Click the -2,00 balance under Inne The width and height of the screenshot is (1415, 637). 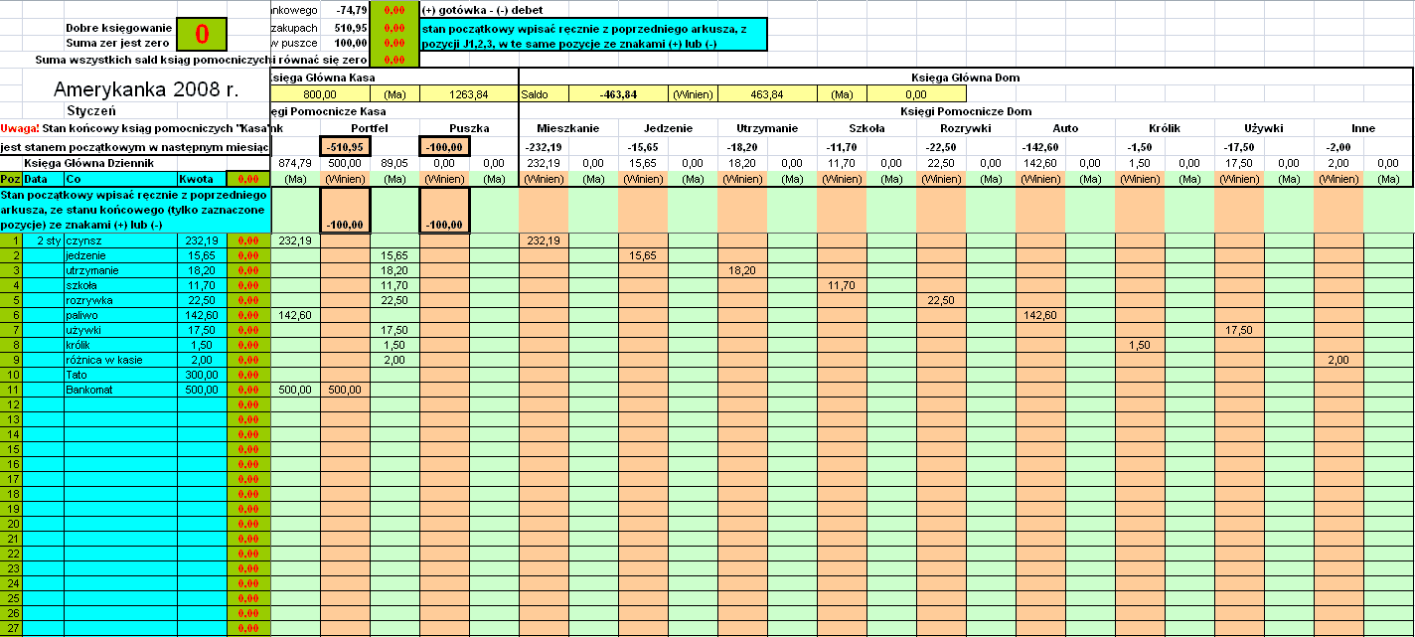(x=1338, y=146)
